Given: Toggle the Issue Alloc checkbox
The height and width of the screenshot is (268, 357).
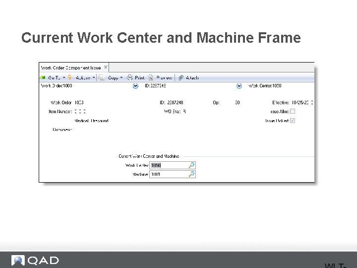Looking at the screenshot, I should tap(293, 111).
